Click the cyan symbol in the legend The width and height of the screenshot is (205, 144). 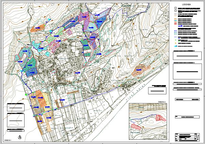(x=175, y=46)
